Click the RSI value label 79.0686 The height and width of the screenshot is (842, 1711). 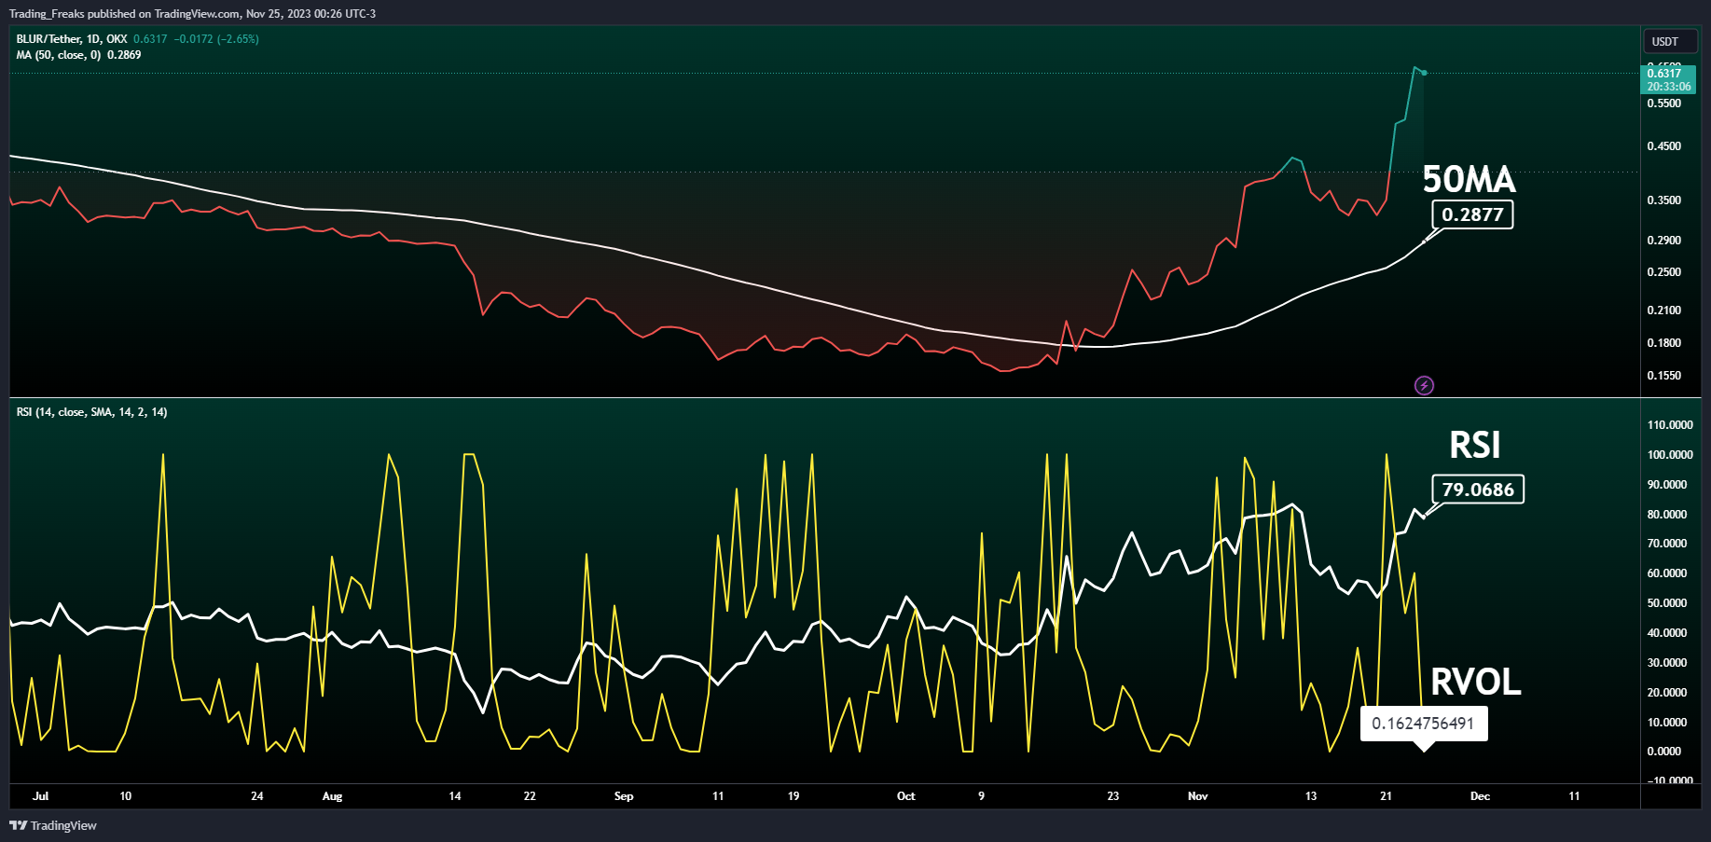1478,490
